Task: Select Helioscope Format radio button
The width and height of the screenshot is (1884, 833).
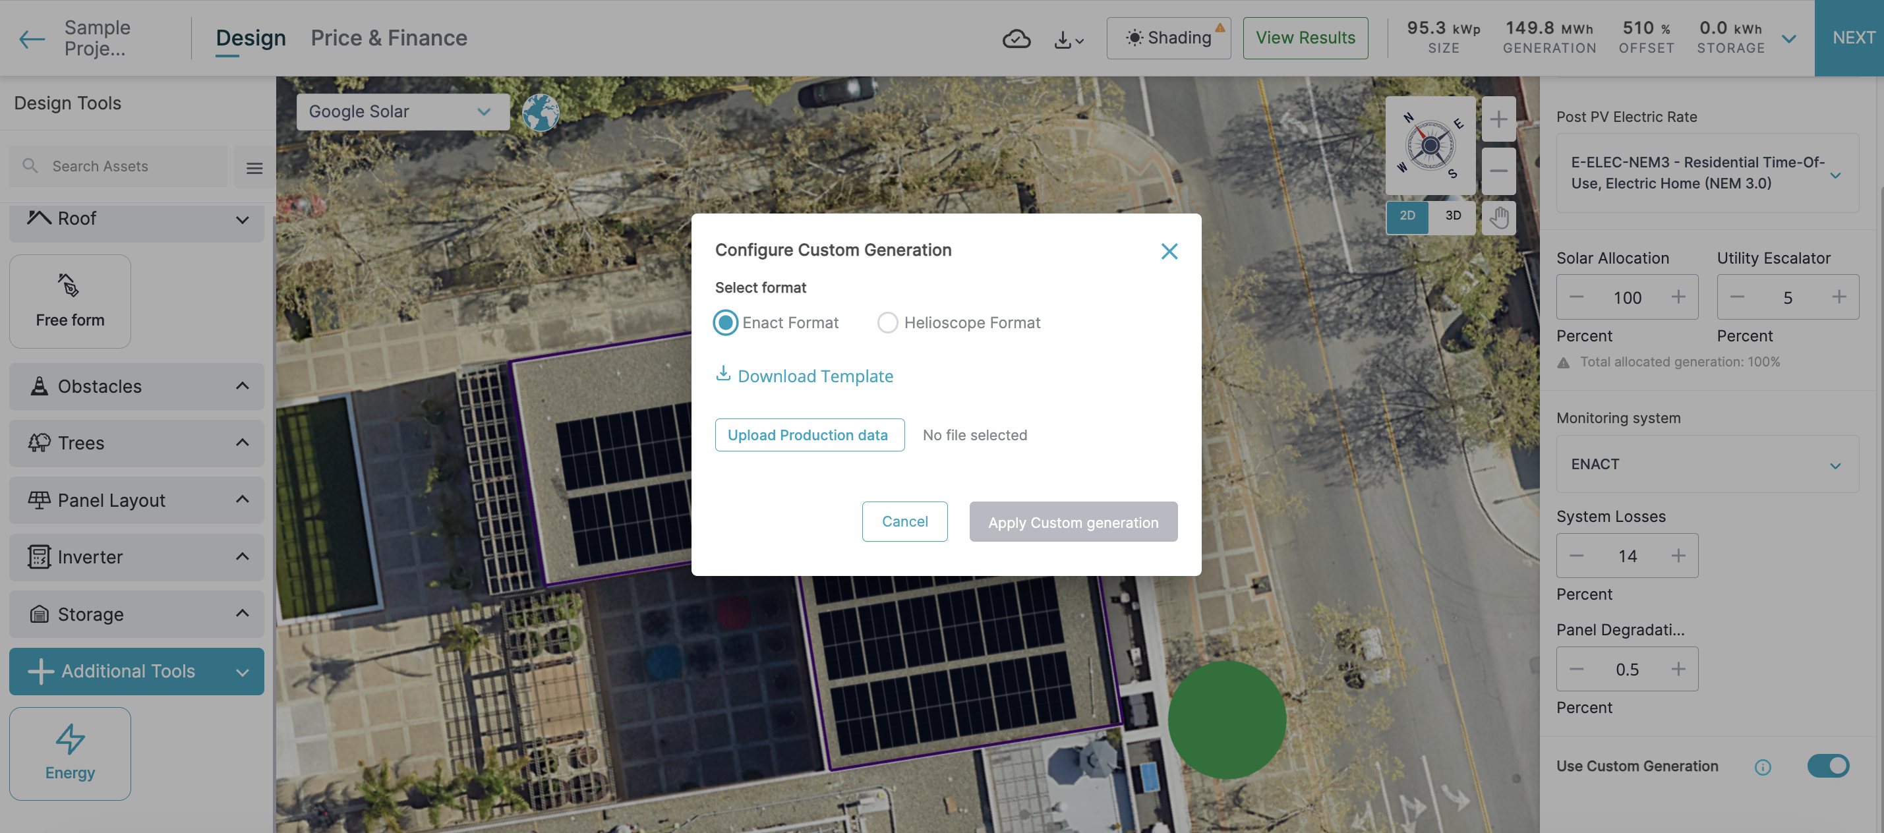Action: pos(887,322)
